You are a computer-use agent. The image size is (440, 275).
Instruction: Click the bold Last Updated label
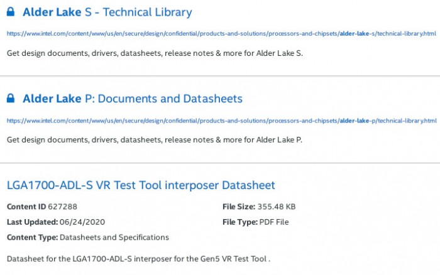[x=32, y=222]
